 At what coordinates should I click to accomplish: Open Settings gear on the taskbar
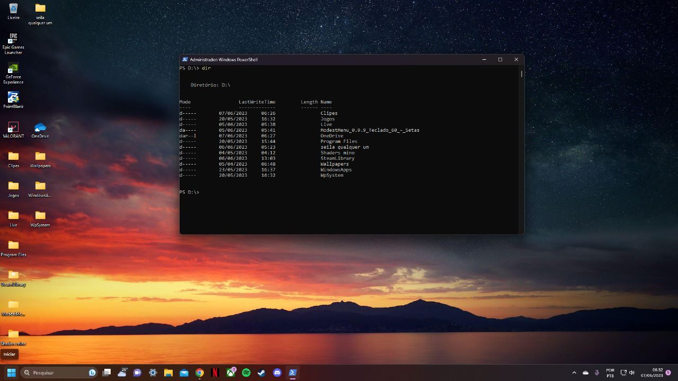click(x=153, y=373)
